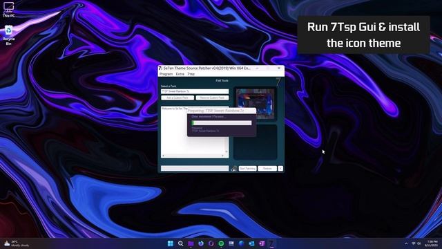
Task: Open the 7tsp menu
Action: (x=191, y=74)
